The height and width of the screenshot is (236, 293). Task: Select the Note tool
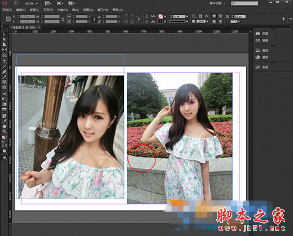pyautogui.click(x=4, y=116)
